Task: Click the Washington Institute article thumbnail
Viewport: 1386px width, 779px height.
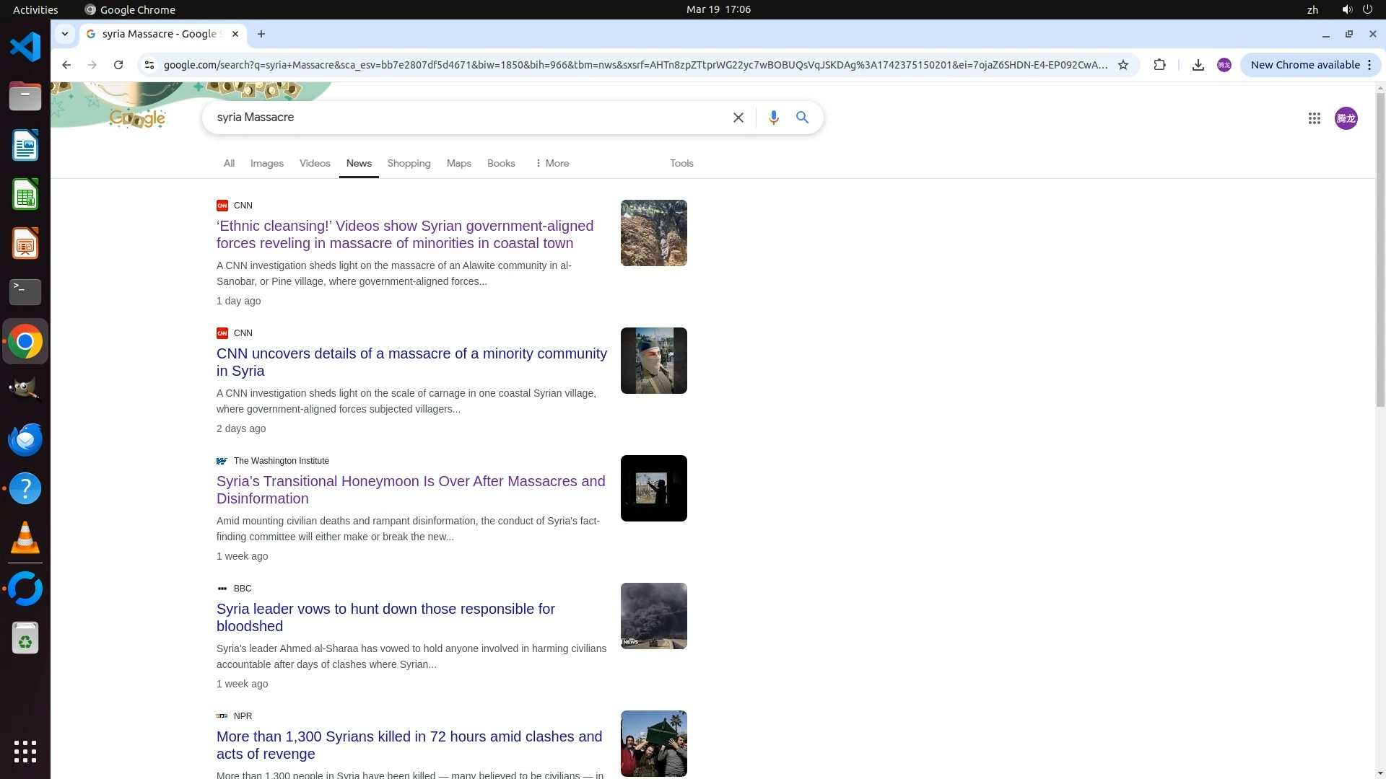Action: [653, 488]
